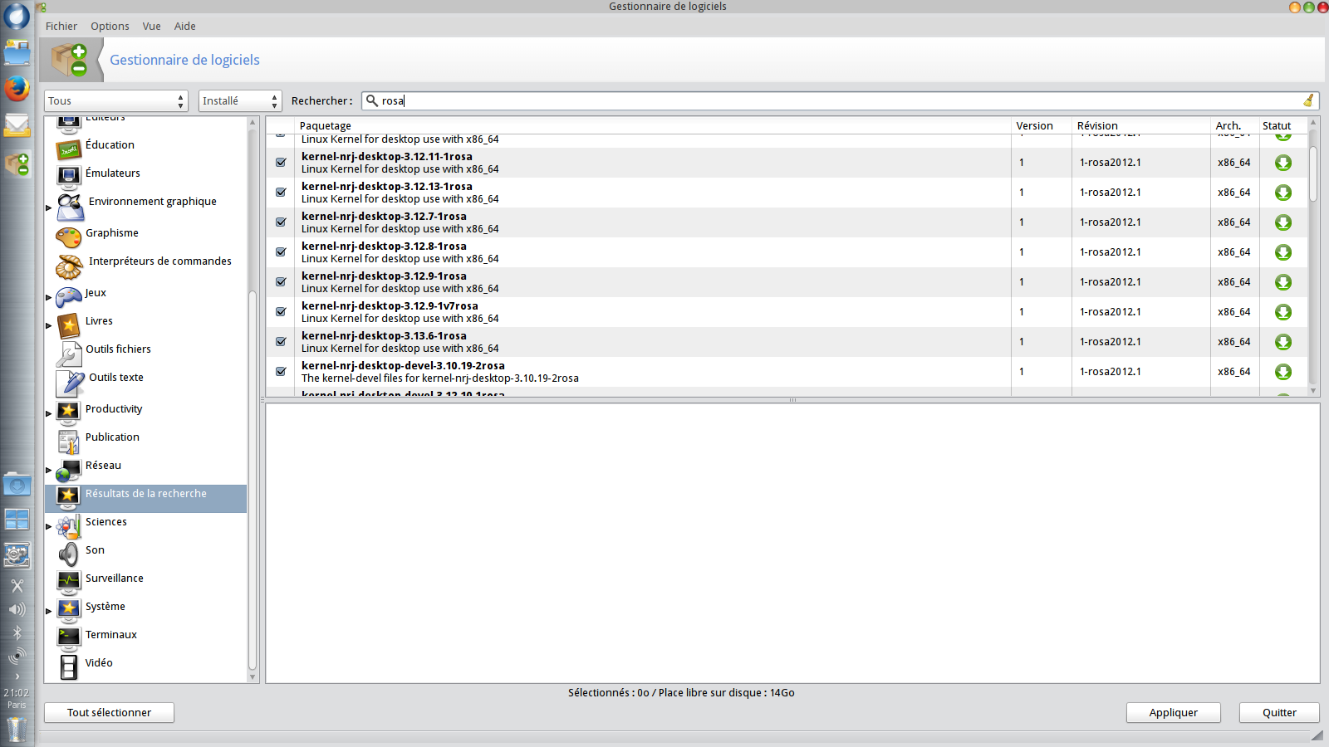1329x747 pixels.
Task: Open the Fichier menu
Action: (x=61, y=27)
